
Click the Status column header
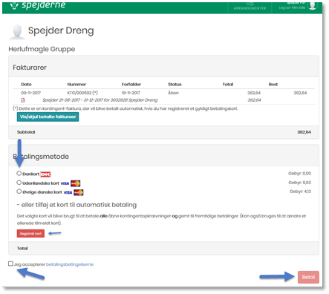[175, 85]
